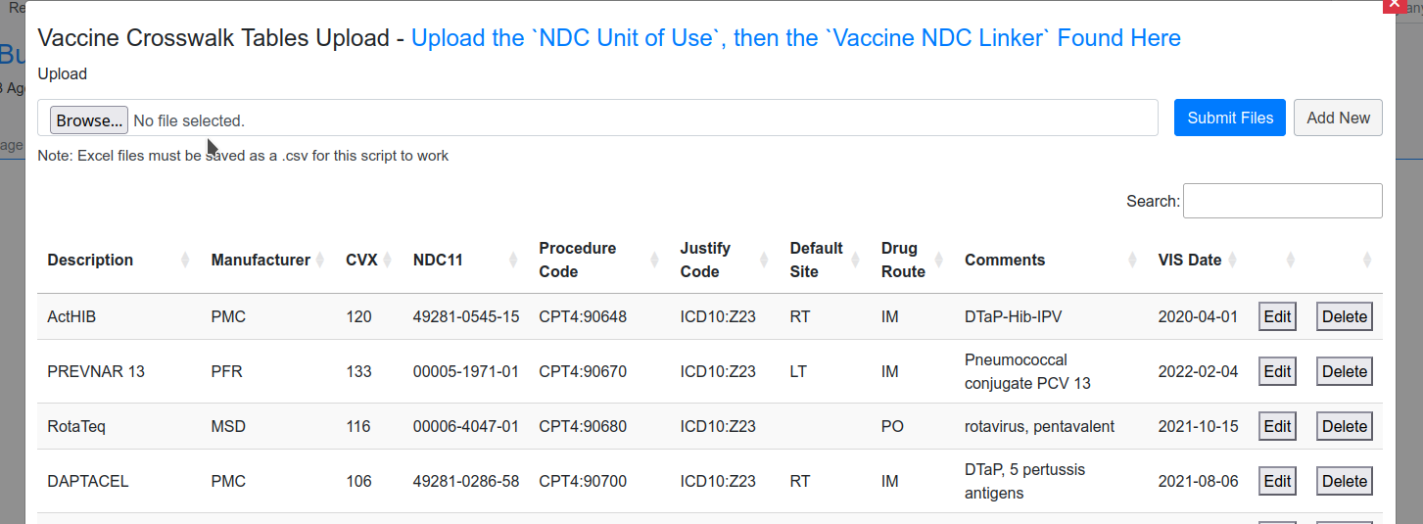
Task: Click the Browse file button
Action: [89, 120]
